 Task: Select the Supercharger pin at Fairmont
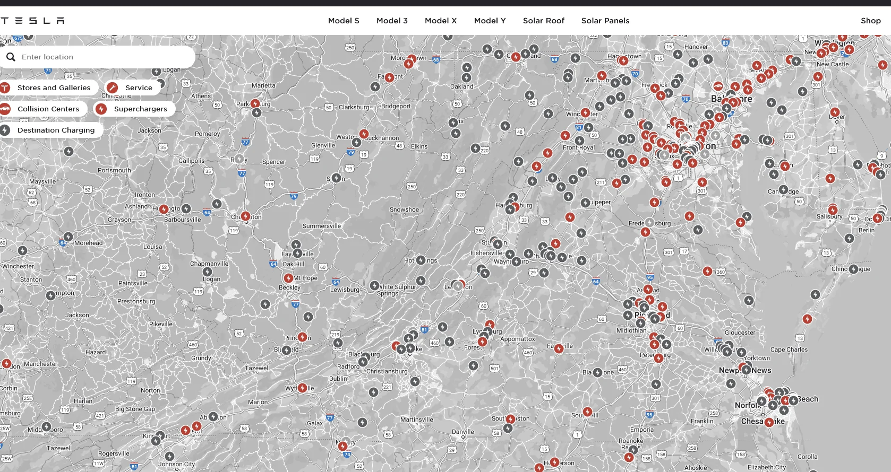(x=390, y=77)
